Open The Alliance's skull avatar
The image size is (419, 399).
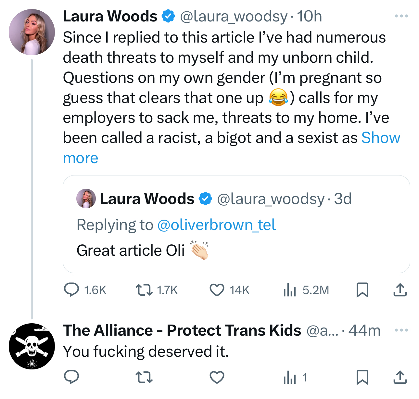tap(32, 346)
